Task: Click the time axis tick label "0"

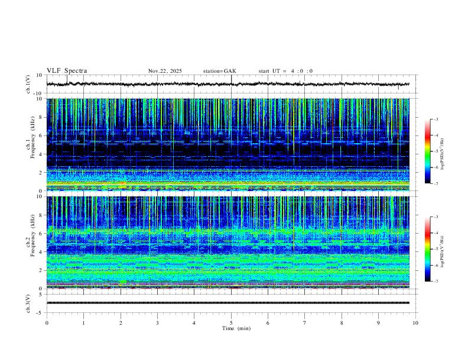Action: (47, 323)
